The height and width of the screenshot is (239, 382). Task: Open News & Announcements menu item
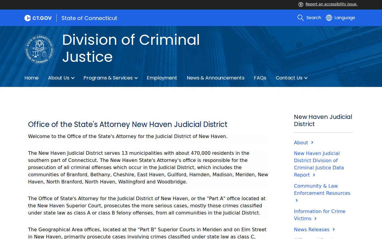(x=215, y=78)
